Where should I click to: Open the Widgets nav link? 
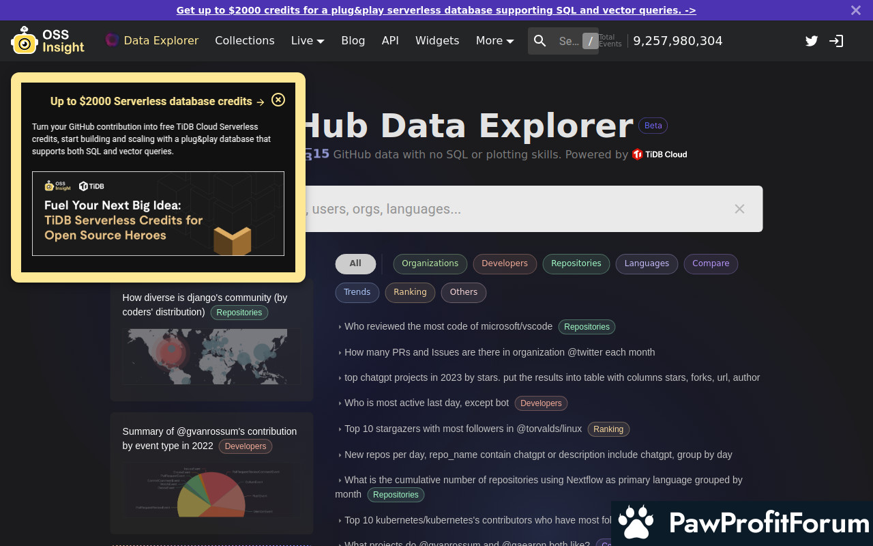(x=437, y=41)
